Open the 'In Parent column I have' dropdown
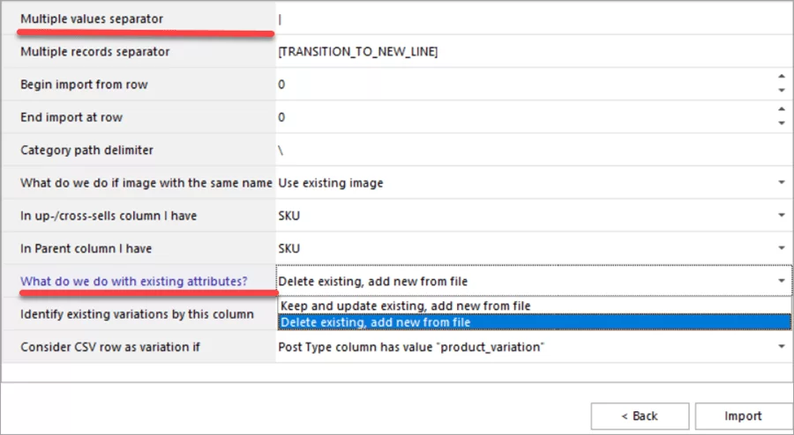Viewport: 794px width, 435px height. 781,248
